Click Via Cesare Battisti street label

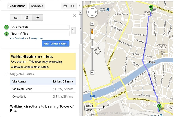pos(142,100)
